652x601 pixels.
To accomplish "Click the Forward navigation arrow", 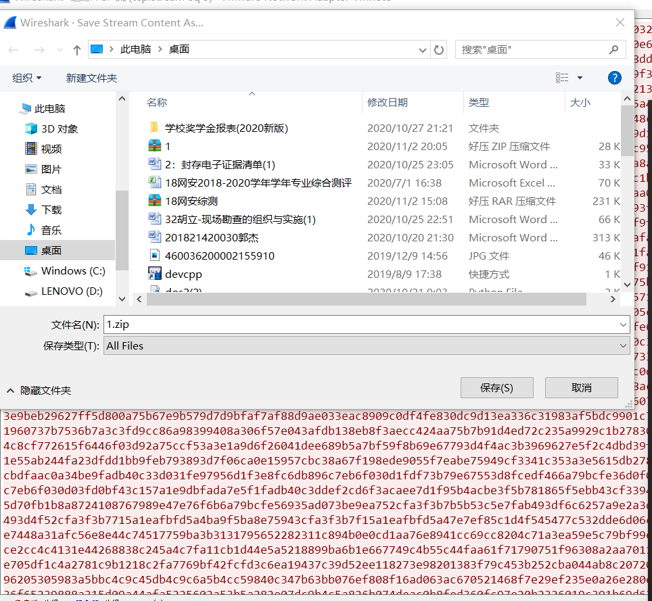I will click(39, 50).
